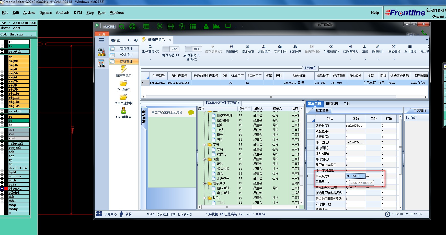Click the 单元尺寸1 parameter input field
This screenshot has height=235, width=446.
click(355, 176)
